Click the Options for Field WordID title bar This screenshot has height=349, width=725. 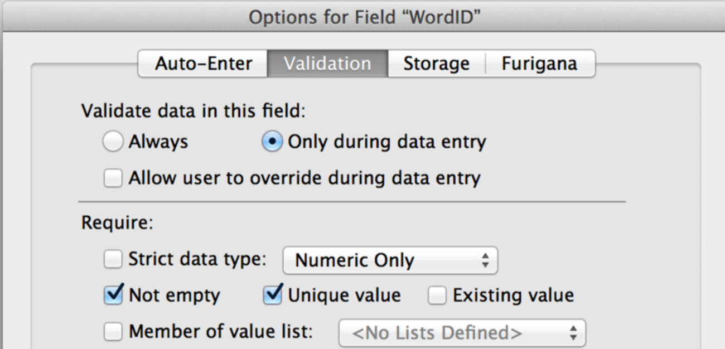coord(364,17)
